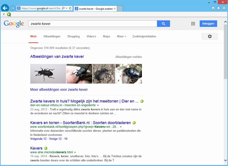Click the browser Forward arrow button
Image resolution: width=228 pixels, height=166 pixels.
13,8
